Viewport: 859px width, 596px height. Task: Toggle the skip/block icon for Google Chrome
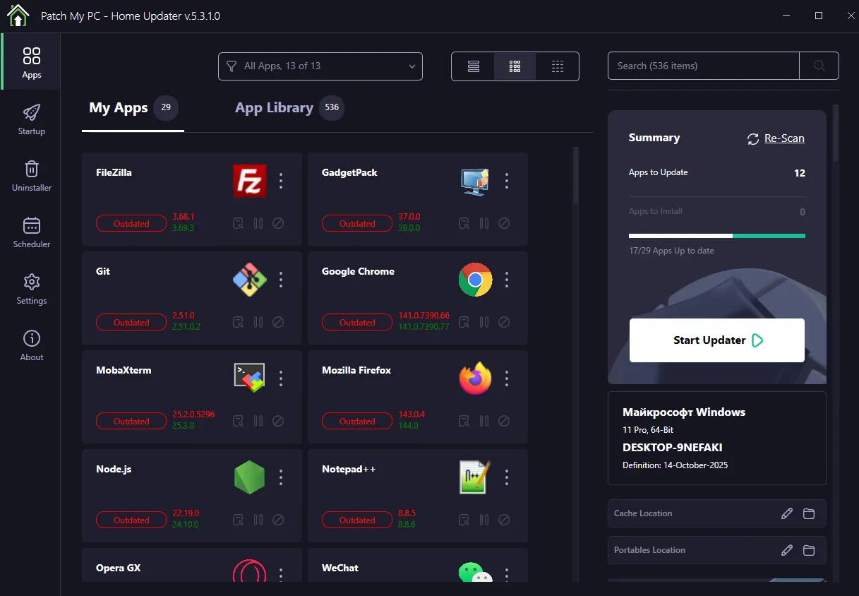[504, 322]
